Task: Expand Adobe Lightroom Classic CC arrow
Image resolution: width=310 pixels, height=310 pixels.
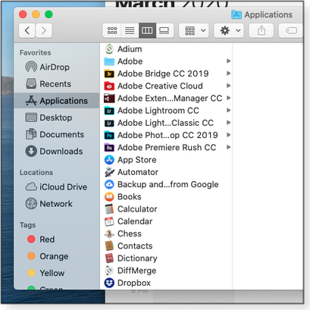Action: 228,123
